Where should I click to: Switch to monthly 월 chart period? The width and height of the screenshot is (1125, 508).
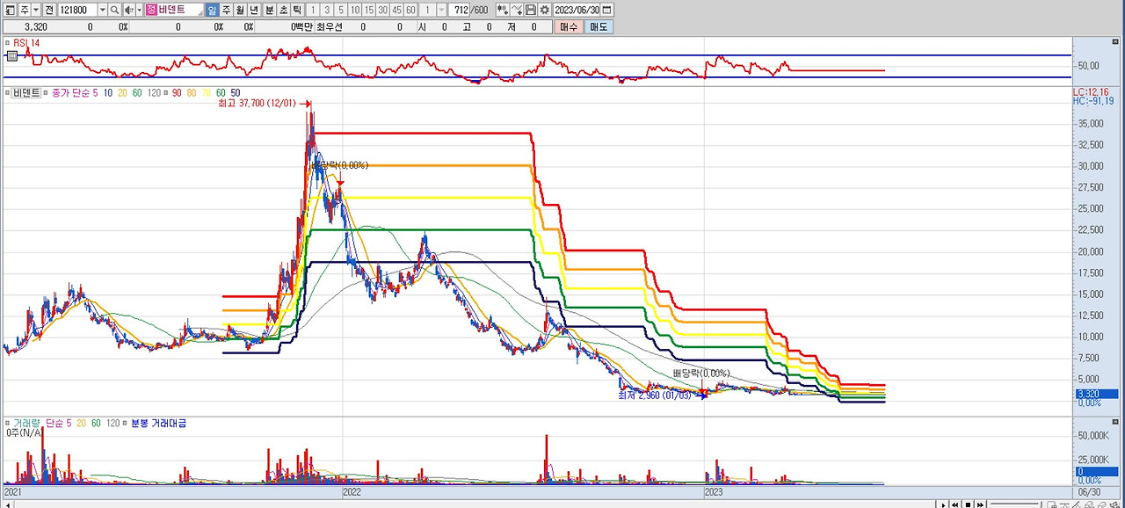click(x=240, y=10)
